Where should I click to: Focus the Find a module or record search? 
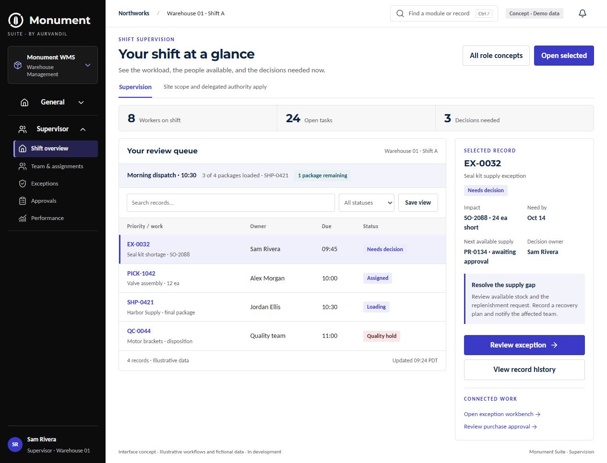point(444,13)
